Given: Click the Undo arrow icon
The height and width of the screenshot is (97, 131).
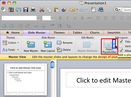Looking at the screenshot, I should 73,10.
